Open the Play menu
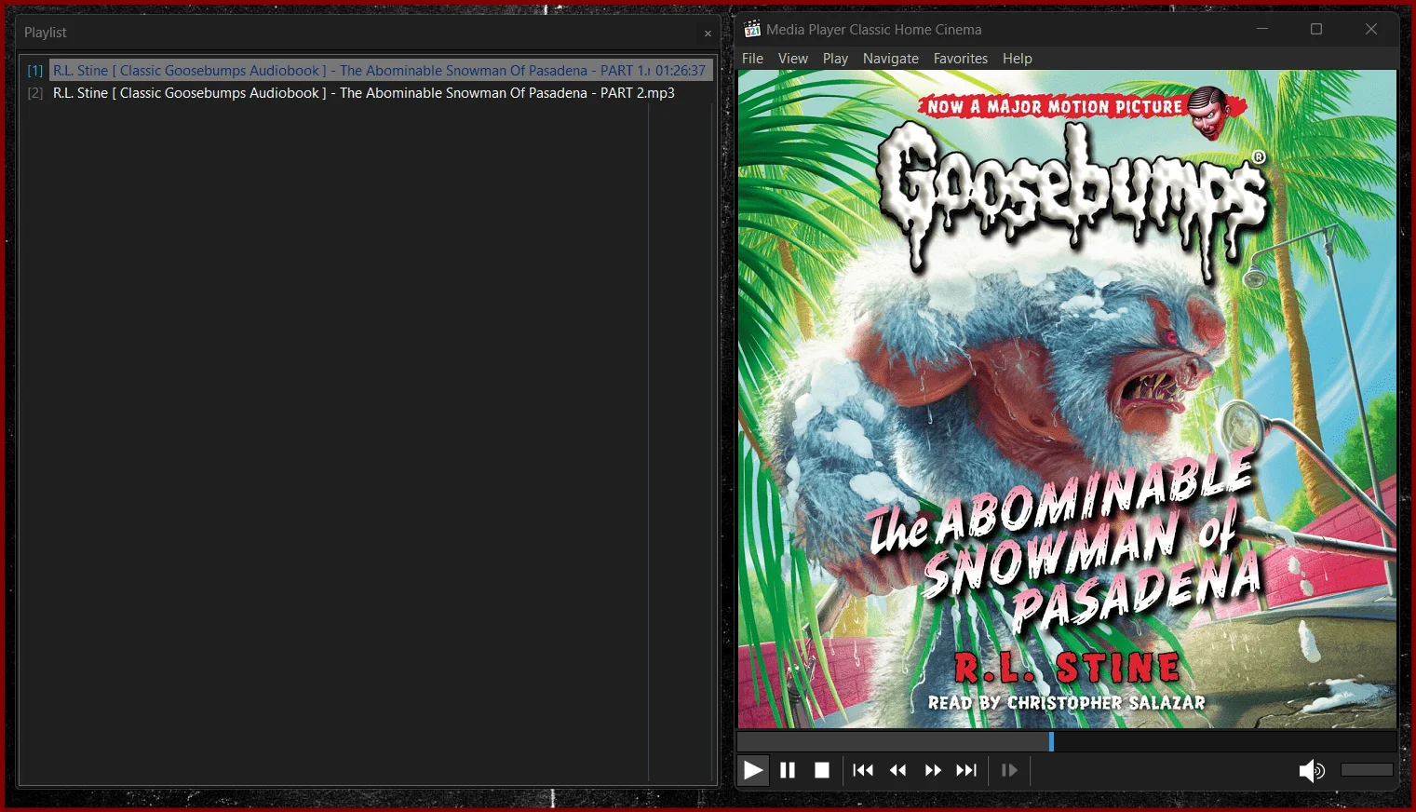The width and height of the screenshot is (1416, 812). [835, 58]
